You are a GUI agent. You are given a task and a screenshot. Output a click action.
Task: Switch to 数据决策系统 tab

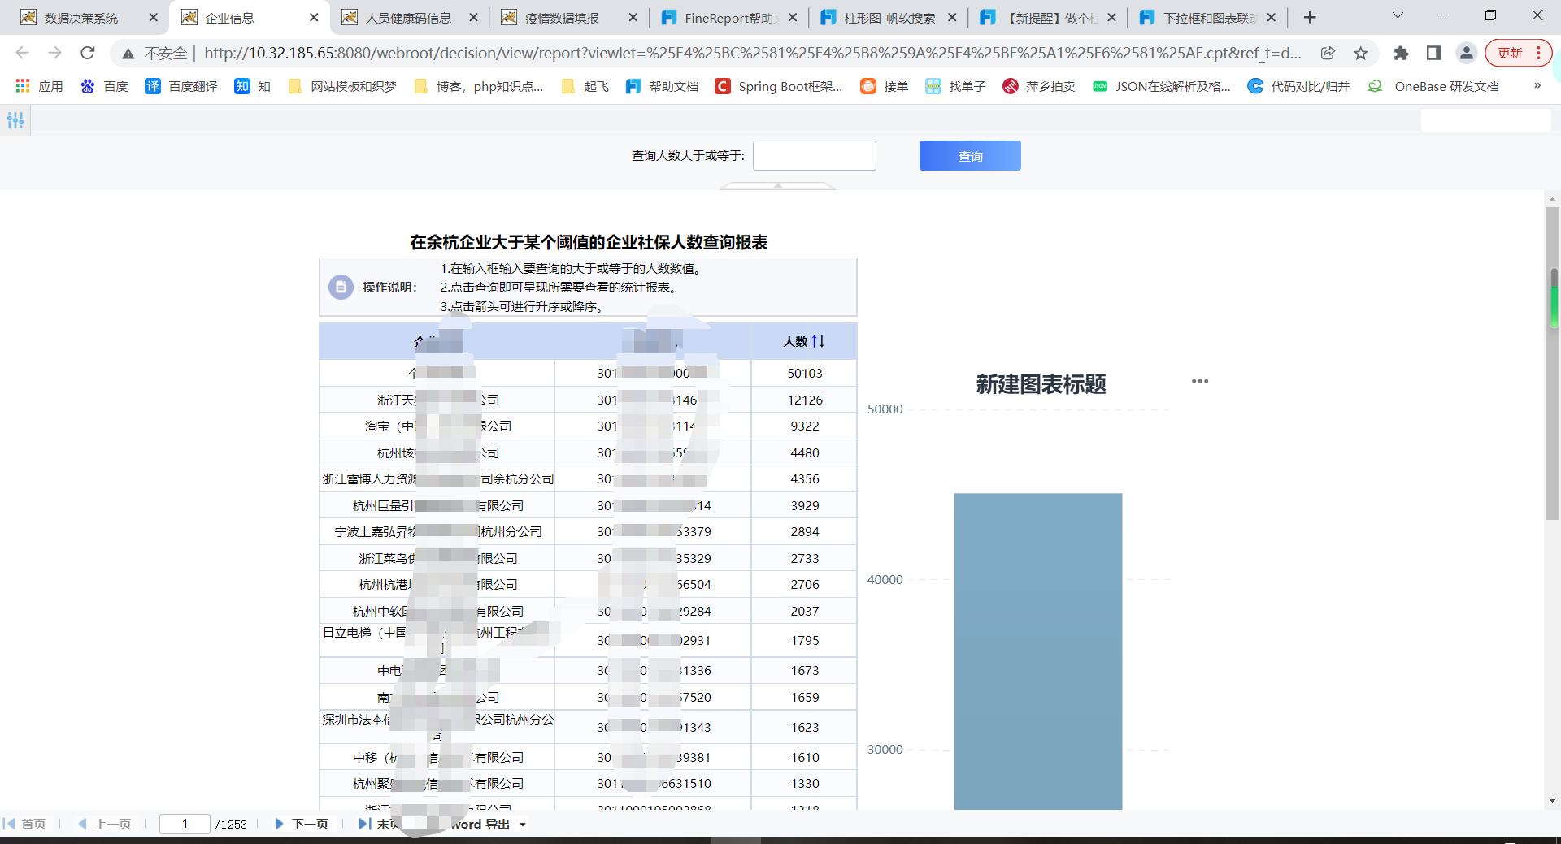click(81, 18)
